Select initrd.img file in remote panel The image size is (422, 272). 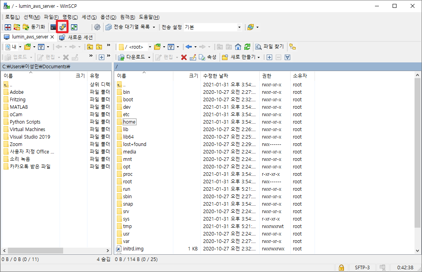tap(133, 249)
